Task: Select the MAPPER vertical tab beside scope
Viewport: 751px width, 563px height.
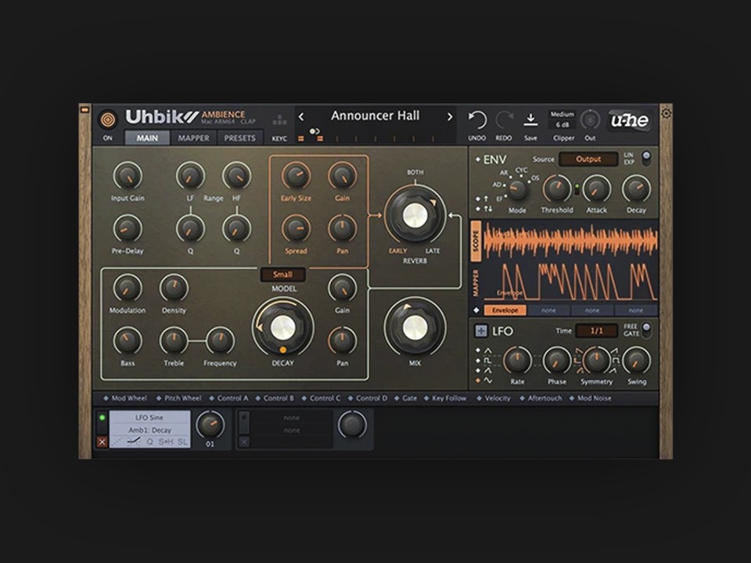Action: tap(476, 282)
